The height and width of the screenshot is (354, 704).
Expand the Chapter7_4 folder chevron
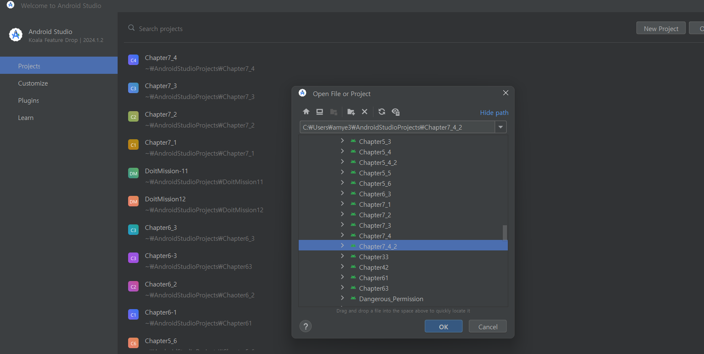tap(342, 235)
